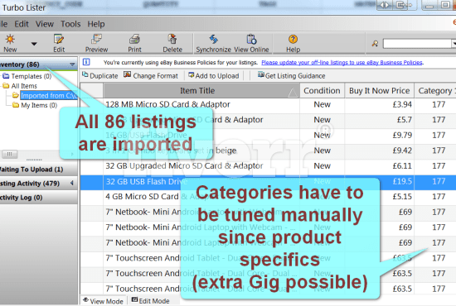
Task: Open the Listing Activity (479) panel
Action: (38, 184)
